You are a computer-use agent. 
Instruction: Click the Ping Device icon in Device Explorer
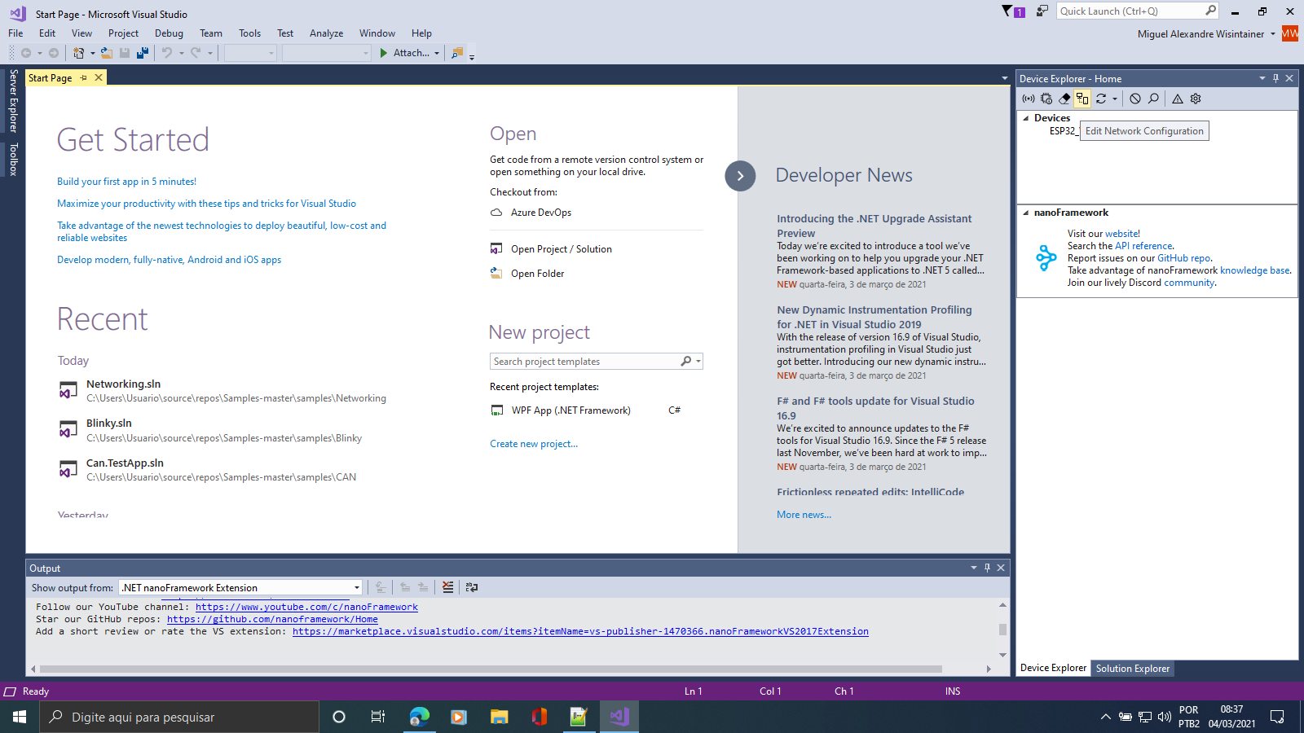(1029, 99)
